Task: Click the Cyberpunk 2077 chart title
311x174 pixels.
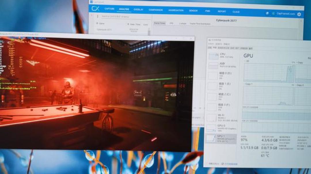Action: coord(226,20)
